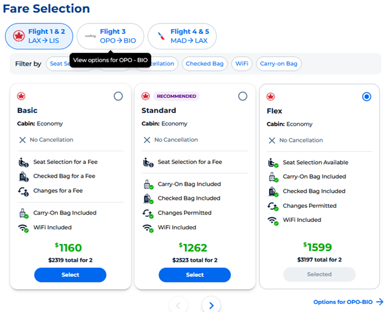
Task: Click the WiFi icon on Flex card
Action: (x=273, y=221)
